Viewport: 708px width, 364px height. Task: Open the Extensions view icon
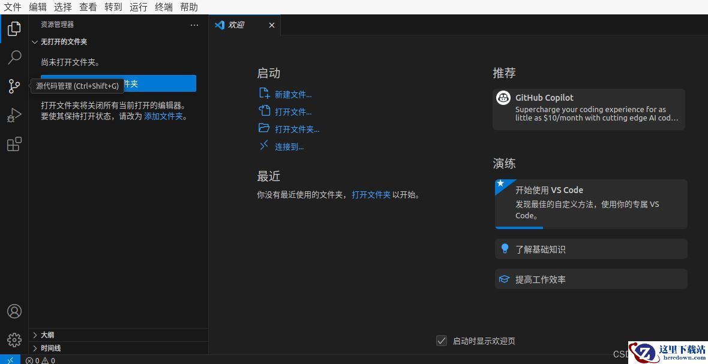pyautogui.click(x=14, y=144)
